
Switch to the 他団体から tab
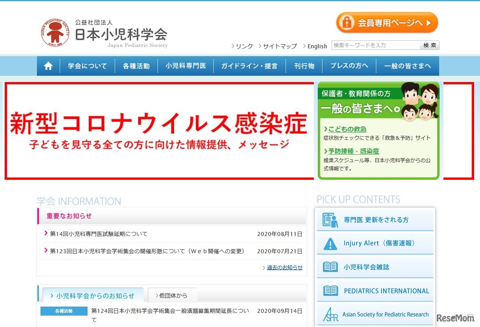[x=172, y=295]
